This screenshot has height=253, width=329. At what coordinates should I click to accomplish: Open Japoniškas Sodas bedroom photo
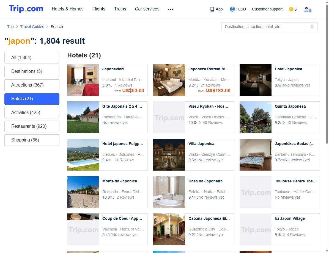coord(255,154)
